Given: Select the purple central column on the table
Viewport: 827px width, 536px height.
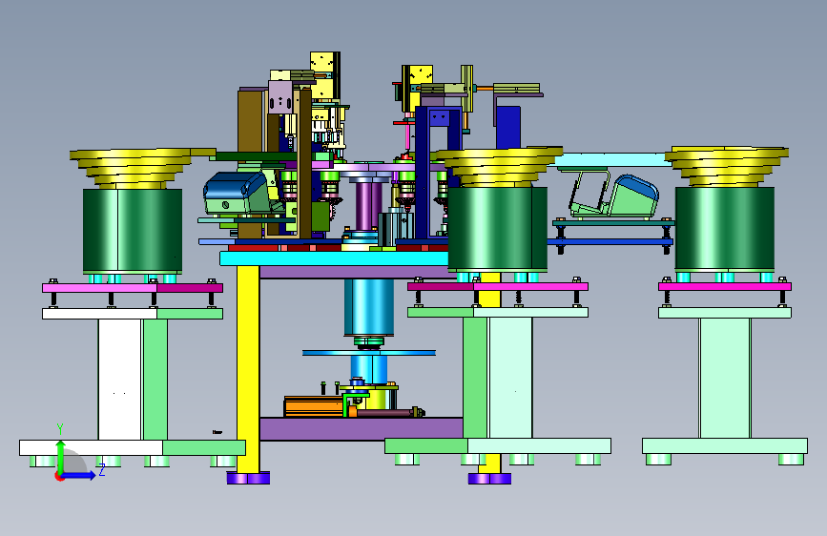Looking at the screenshot, I should pos(368,206).
